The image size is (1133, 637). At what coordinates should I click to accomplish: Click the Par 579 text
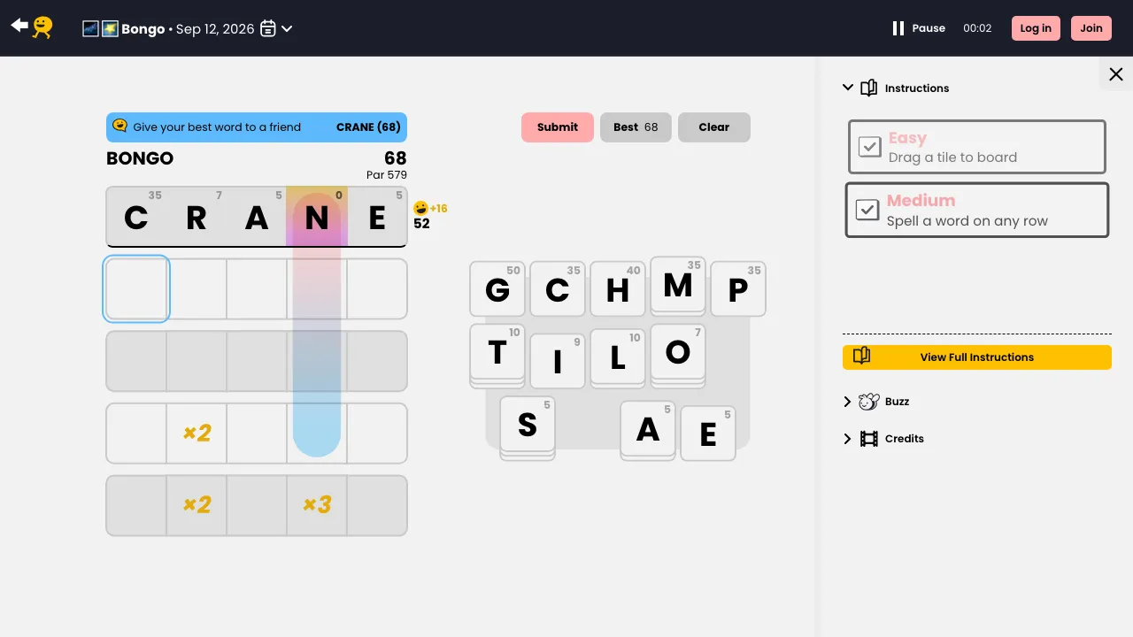387,175
